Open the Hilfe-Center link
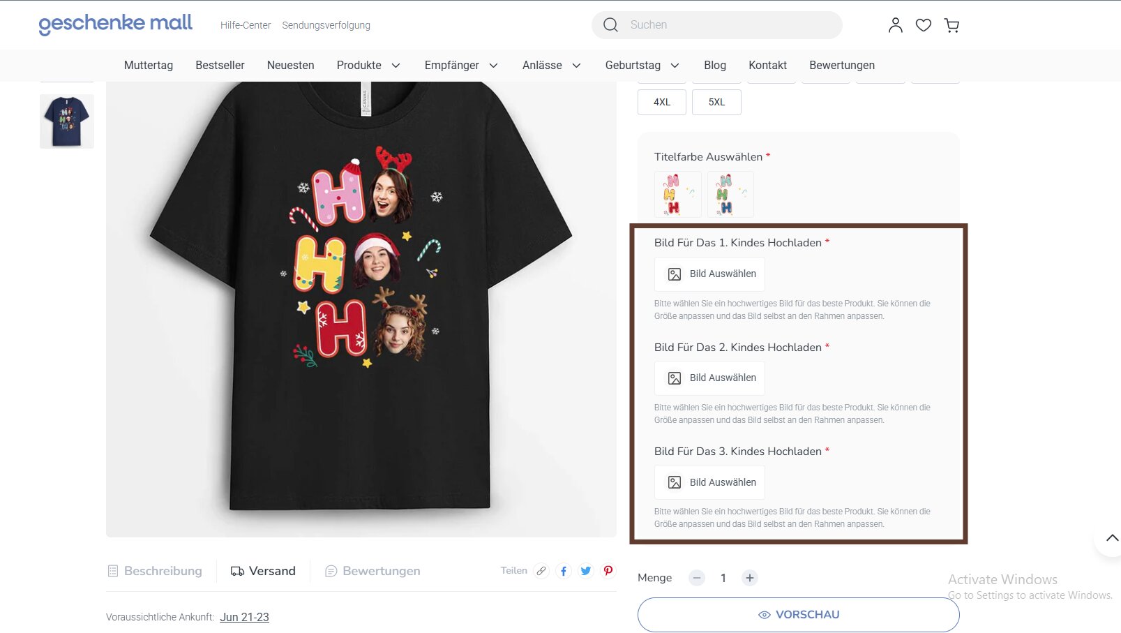This screenshot has width=1121, height=633. point(246,25)
